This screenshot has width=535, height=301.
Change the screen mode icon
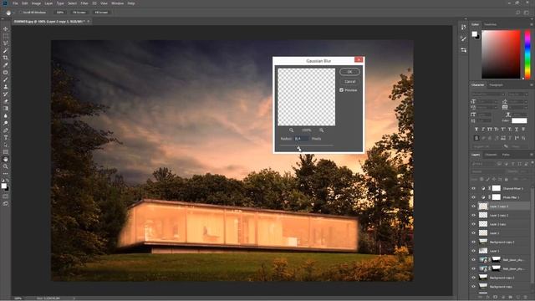(x=6, y=203)
